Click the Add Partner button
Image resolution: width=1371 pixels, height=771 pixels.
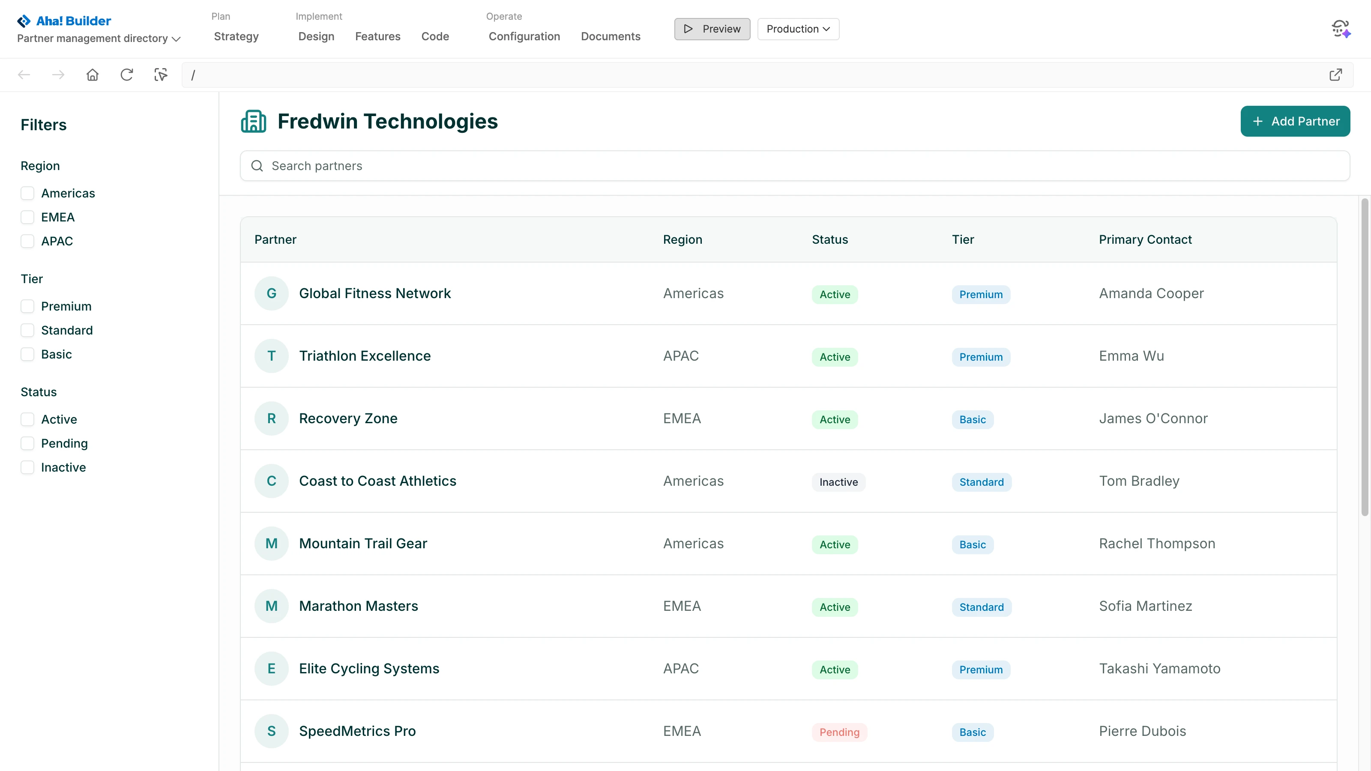click(x=1295, y=121)
